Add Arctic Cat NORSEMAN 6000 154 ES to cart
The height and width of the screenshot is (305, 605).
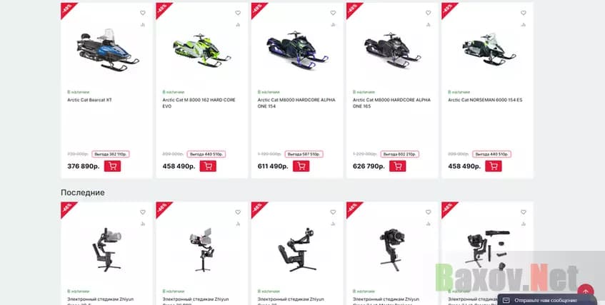494,166
